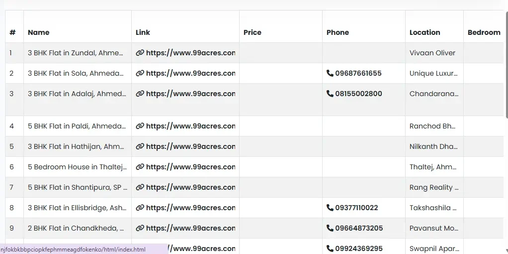The image size is (508, 254).
Task: Open 99acres link for Shantipura flat
Action: pyautogui.click(x=190, y=187)
